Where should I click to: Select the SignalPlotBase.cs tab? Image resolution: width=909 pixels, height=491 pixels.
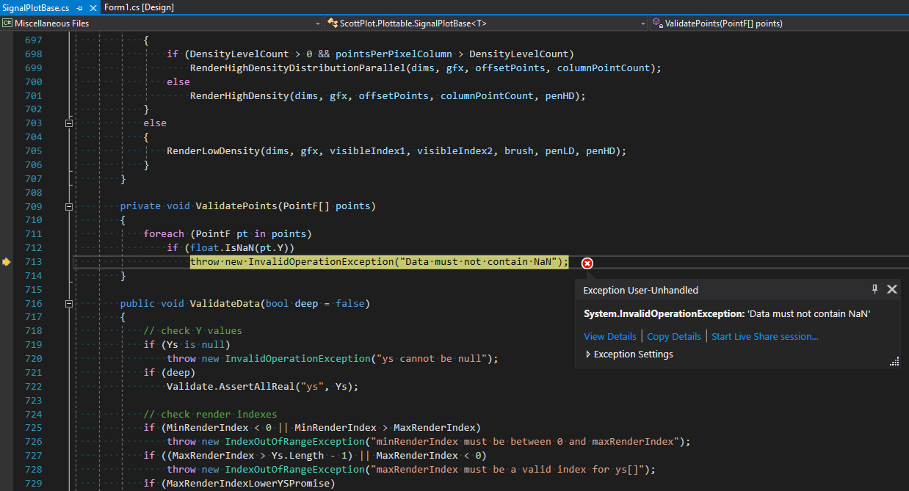35,7
